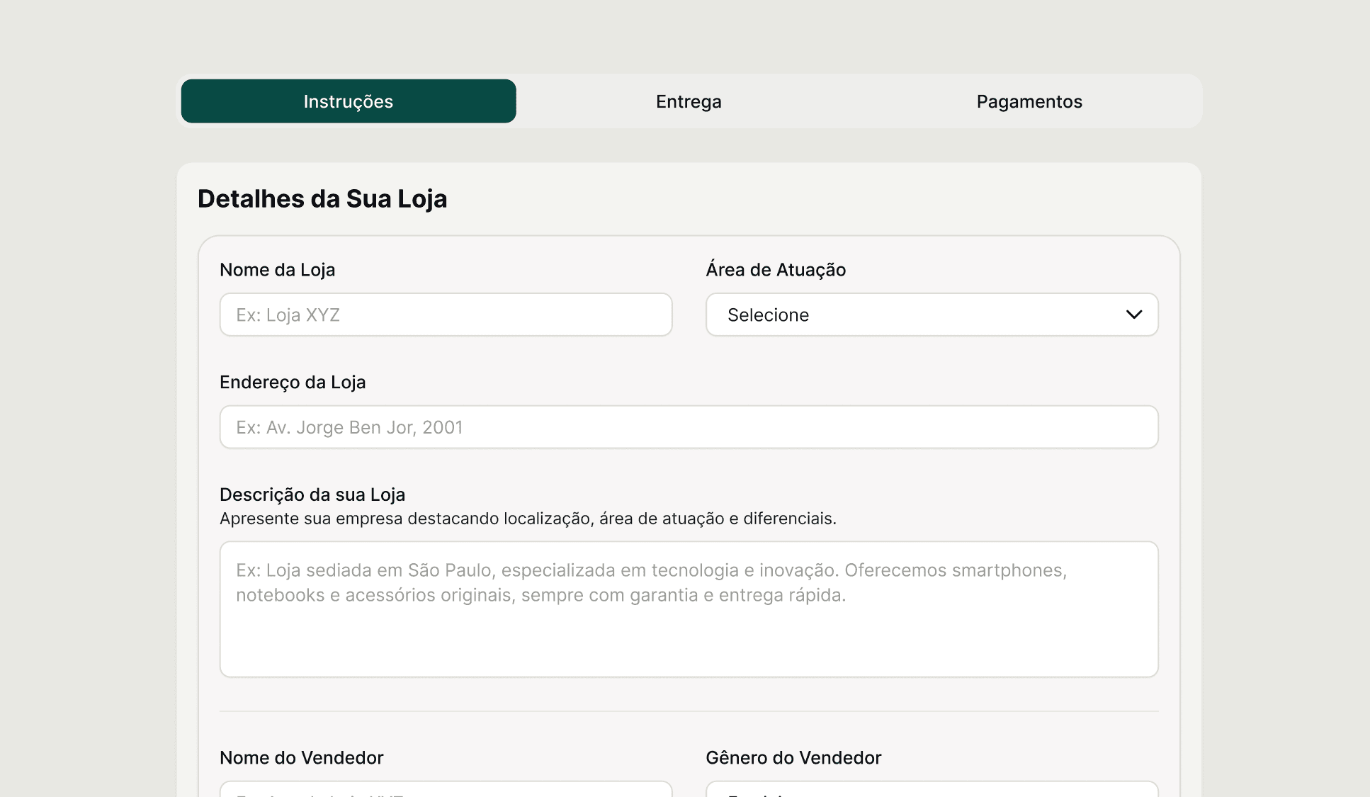
Task: Focus the Nome do Vendedor input field
Action: tap(446, 789)
